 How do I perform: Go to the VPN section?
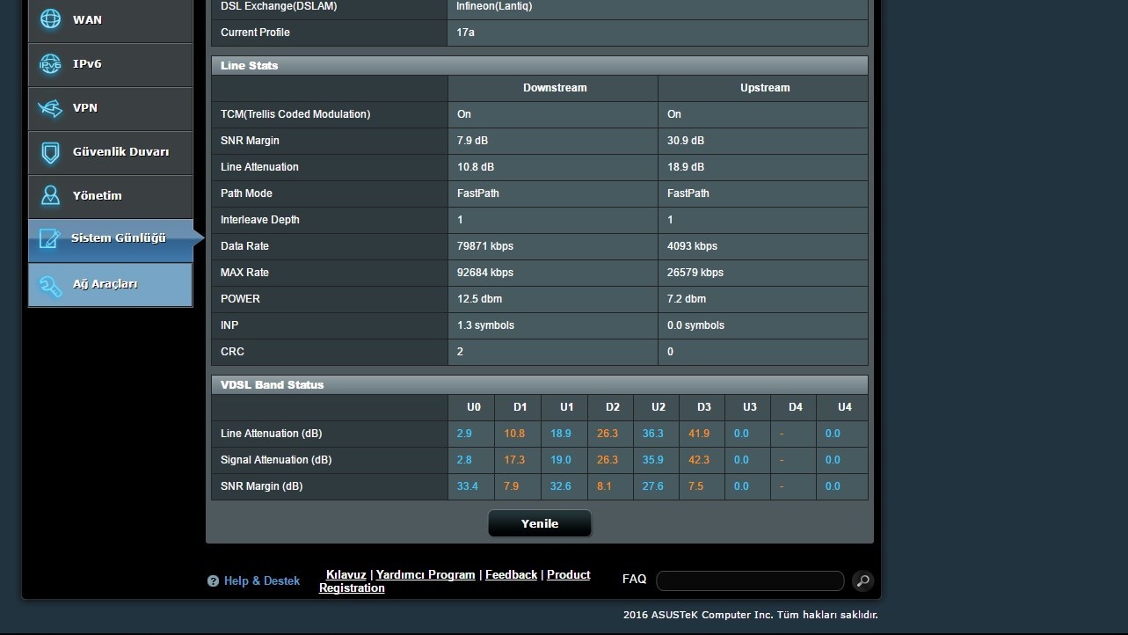(x=110, y=108)
